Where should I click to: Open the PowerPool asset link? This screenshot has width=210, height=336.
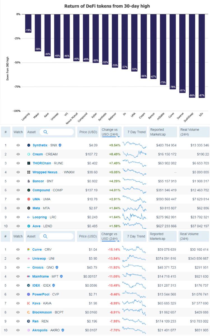point(41,295)
